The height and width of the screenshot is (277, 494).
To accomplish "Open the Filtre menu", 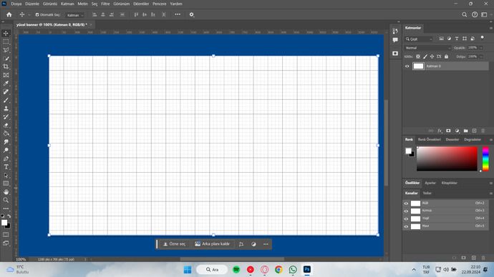I will [x=105, y=4].
